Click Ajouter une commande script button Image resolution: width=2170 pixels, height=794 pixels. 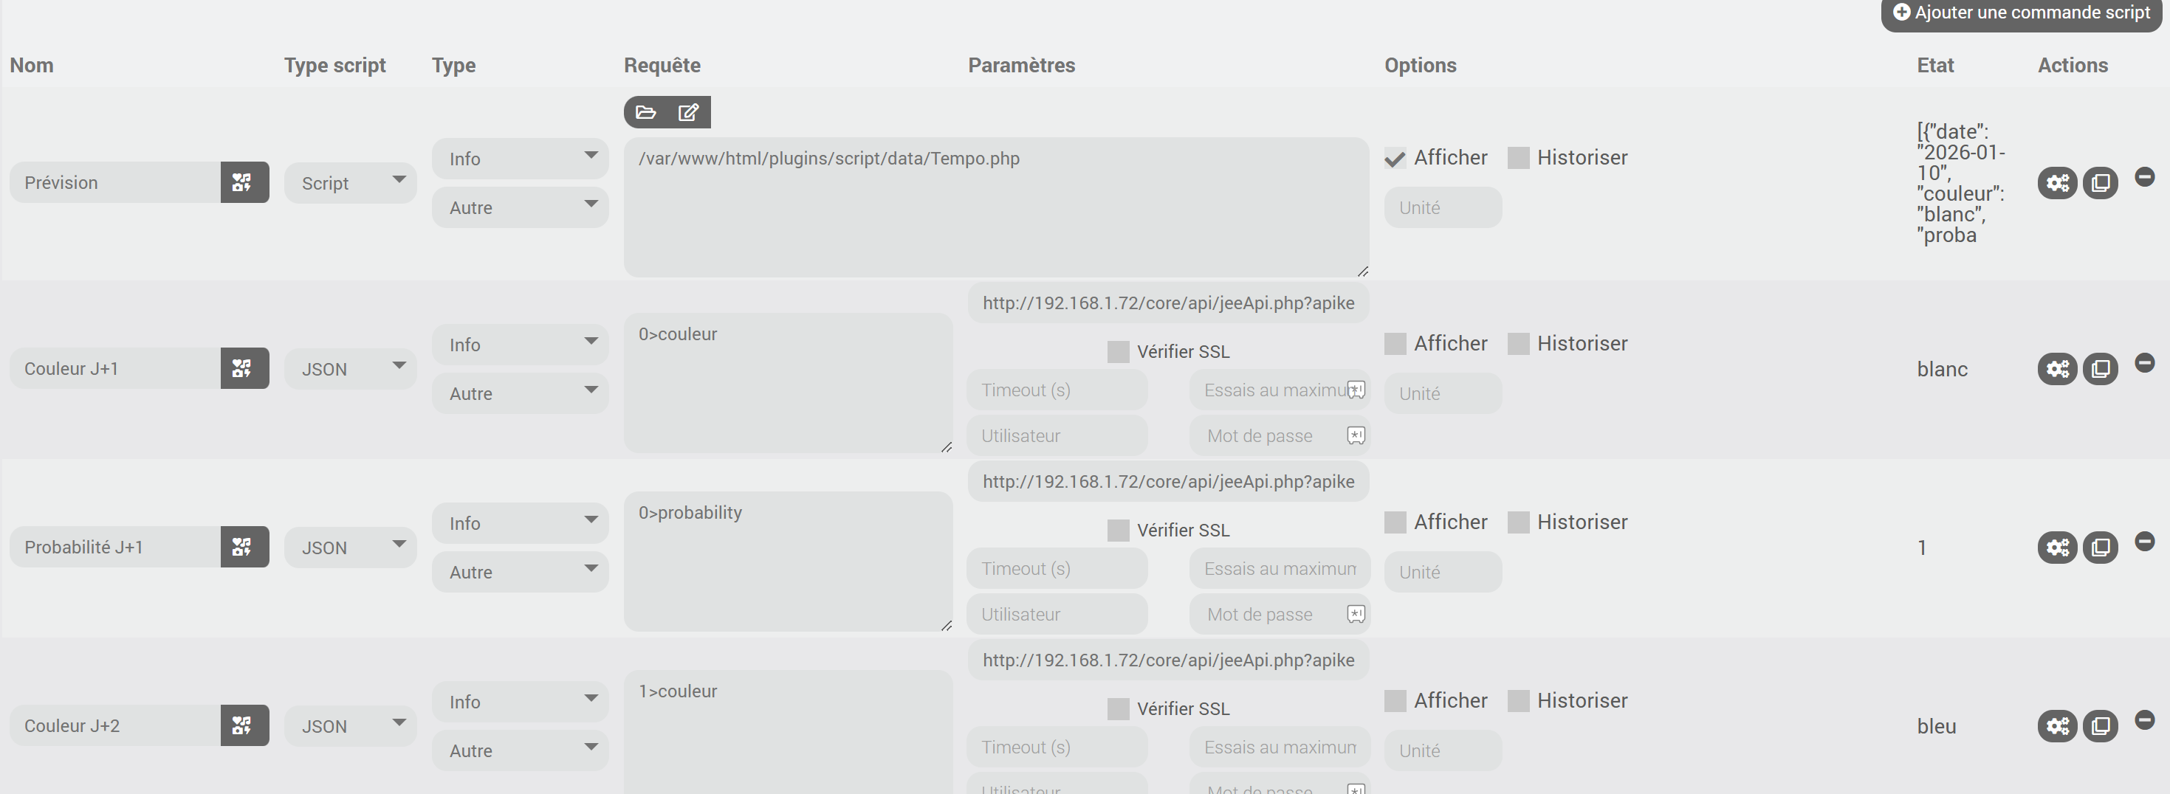[x=2022, y=13]
